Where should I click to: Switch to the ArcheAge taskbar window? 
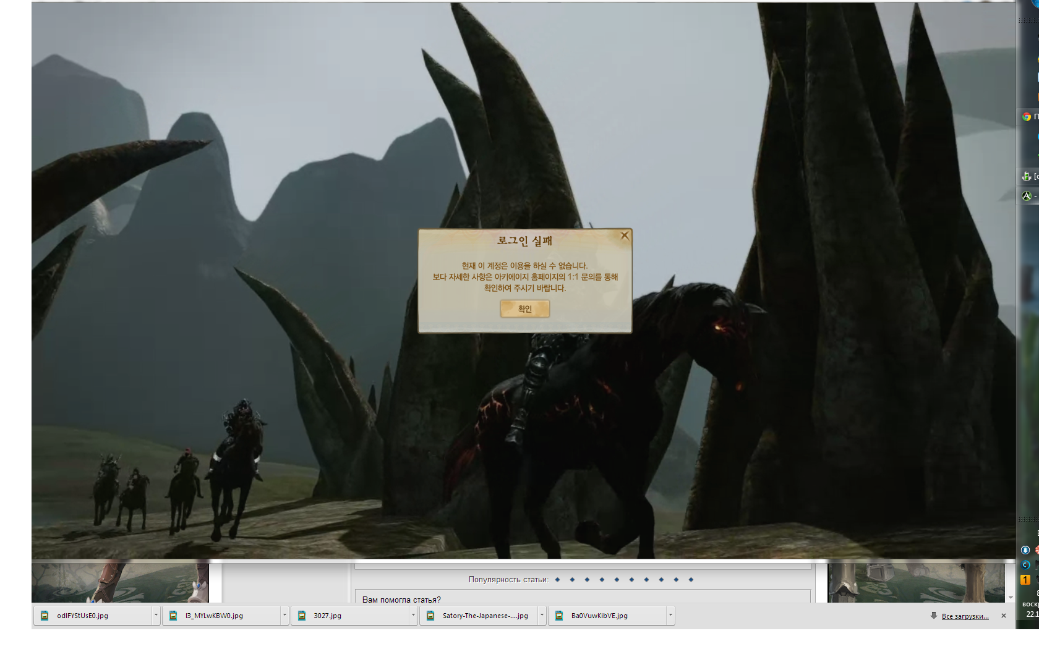pos(1028,196)
